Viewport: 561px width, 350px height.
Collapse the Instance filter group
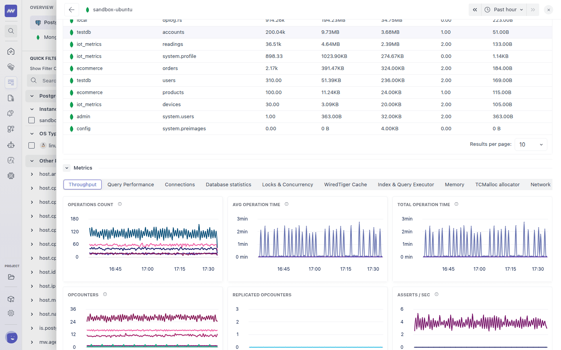tap(32, 109)
